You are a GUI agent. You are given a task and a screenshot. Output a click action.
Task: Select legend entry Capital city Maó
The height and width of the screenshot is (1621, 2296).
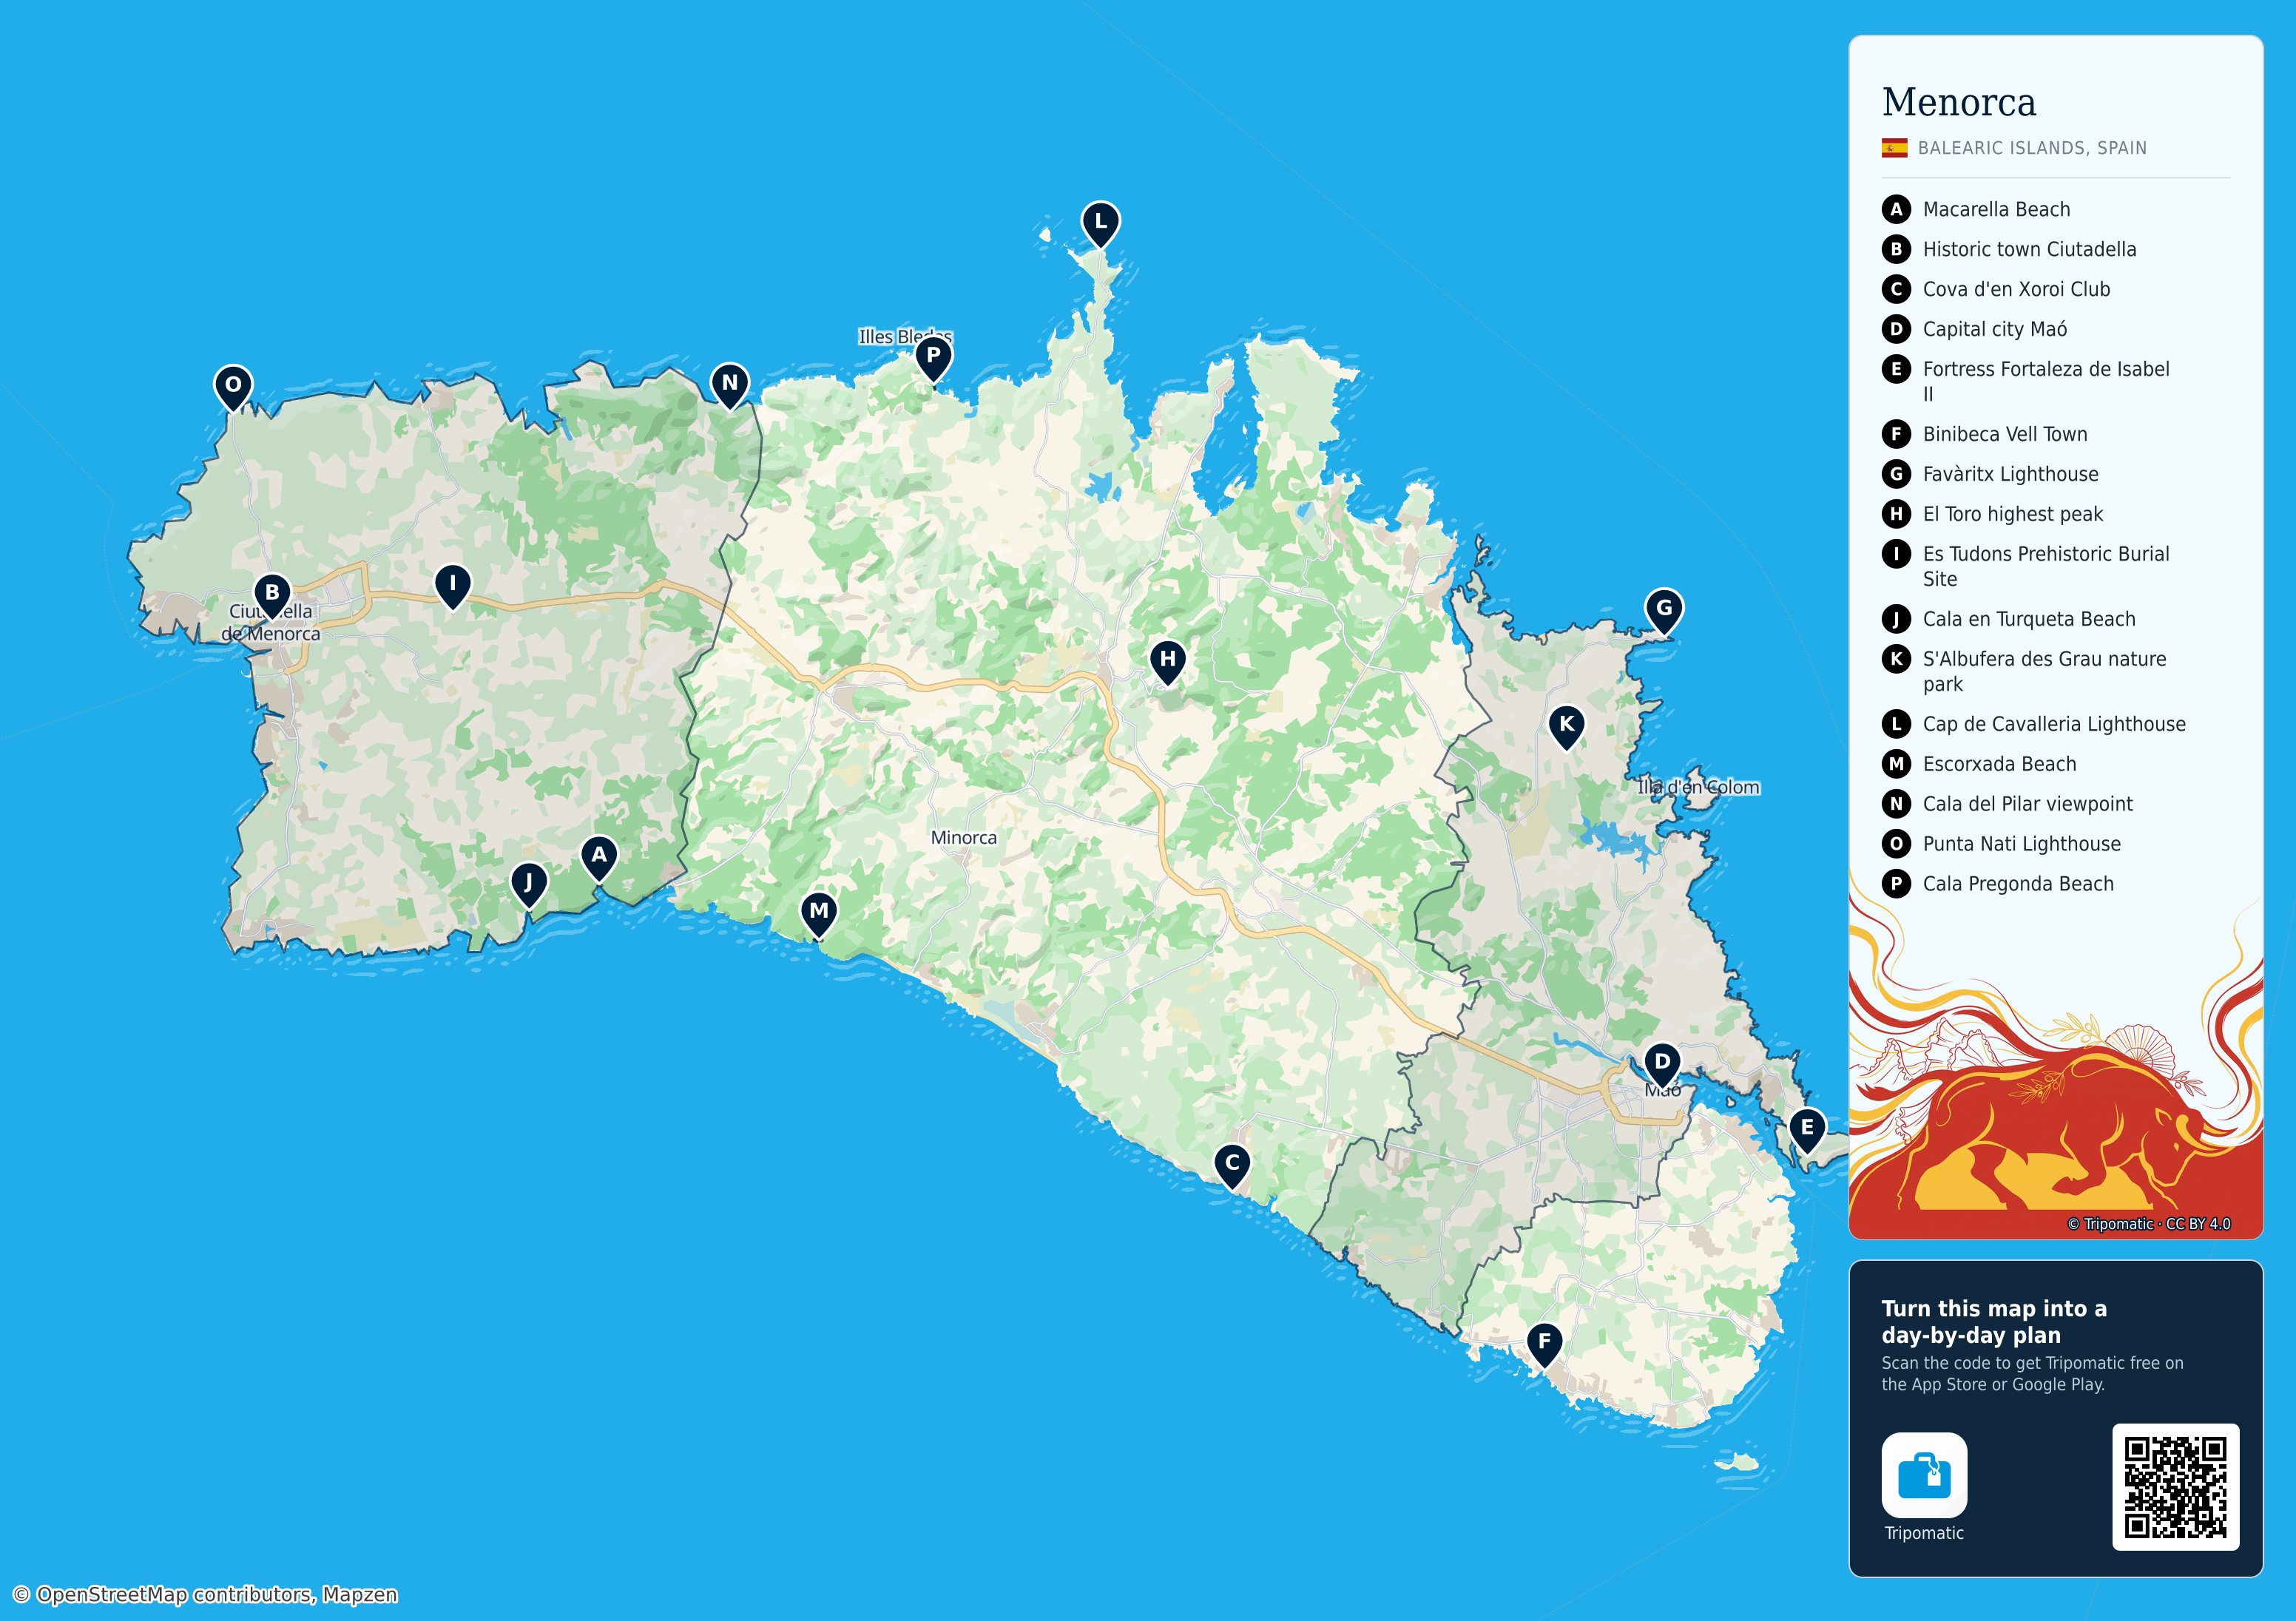[1975, 329]
